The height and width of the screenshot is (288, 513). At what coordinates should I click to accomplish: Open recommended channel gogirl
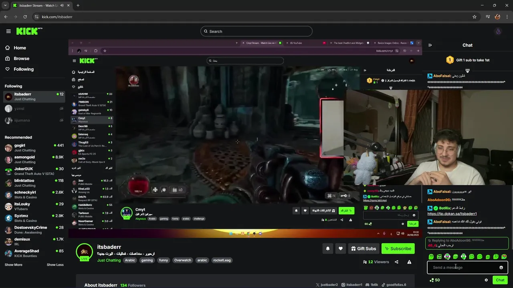34,148
